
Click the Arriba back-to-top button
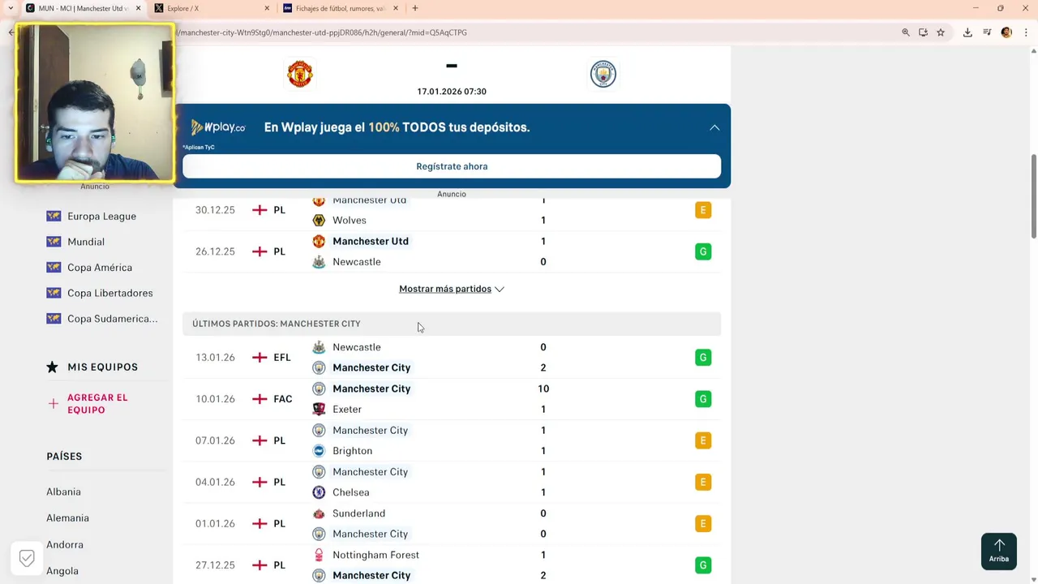point(999,552)
